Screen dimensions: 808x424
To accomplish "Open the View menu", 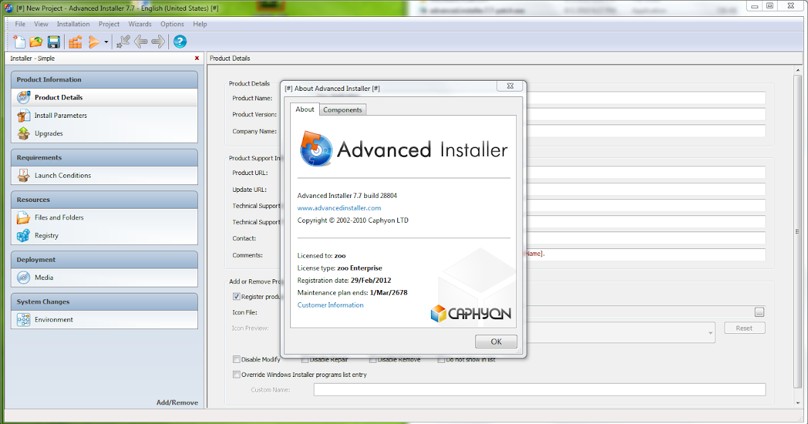I will (41, 24).
